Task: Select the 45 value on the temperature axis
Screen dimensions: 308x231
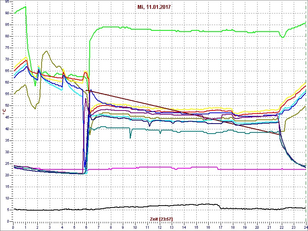Action: (7, 117)
